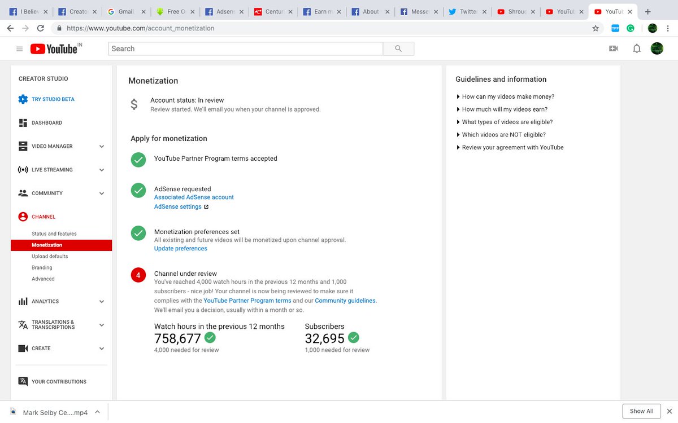The image size is (678, 423).
Task: Click the Try Studio Beta link
Action: click(53, 99)
